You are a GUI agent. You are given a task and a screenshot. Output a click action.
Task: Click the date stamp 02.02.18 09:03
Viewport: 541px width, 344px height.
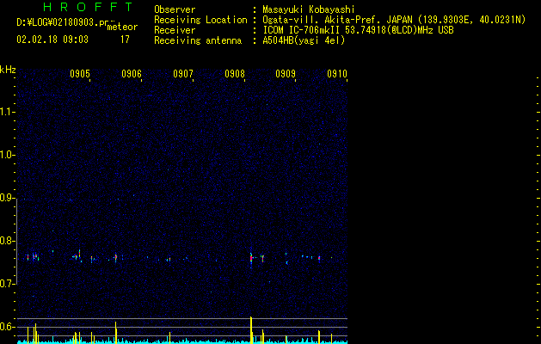coord(52,40)
